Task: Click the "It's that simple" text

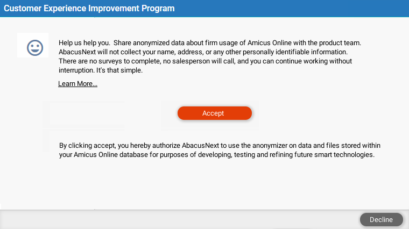Action: coord(119,70)
